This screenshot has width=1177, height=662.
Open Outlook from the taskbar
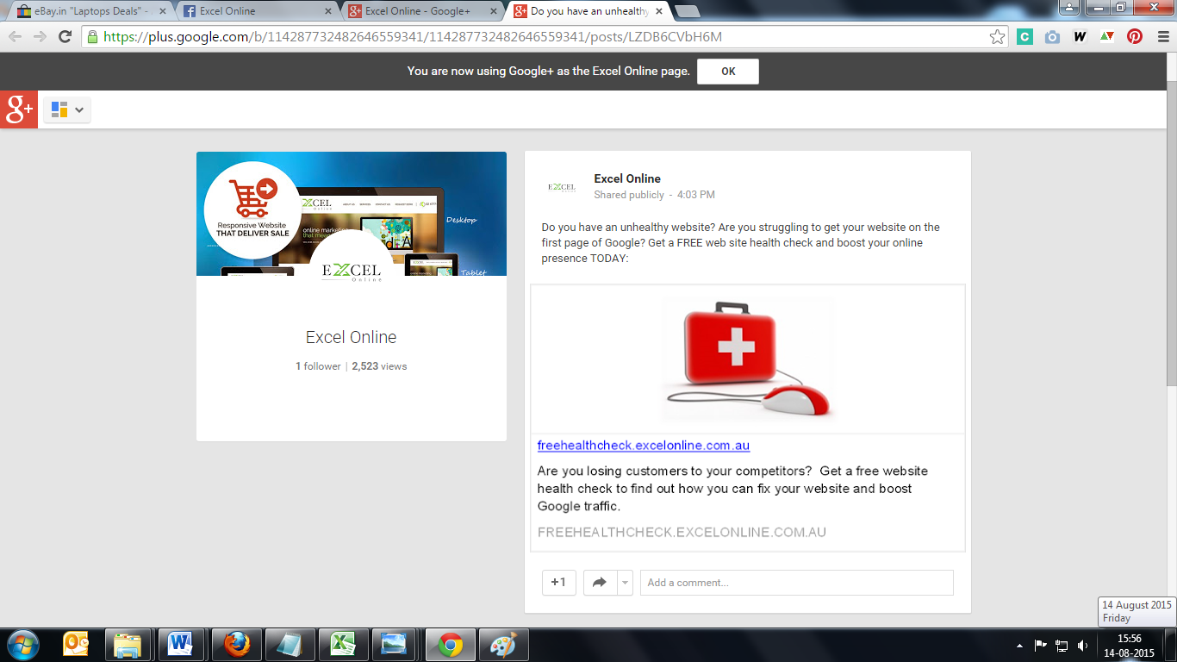[x=76, y=645]
